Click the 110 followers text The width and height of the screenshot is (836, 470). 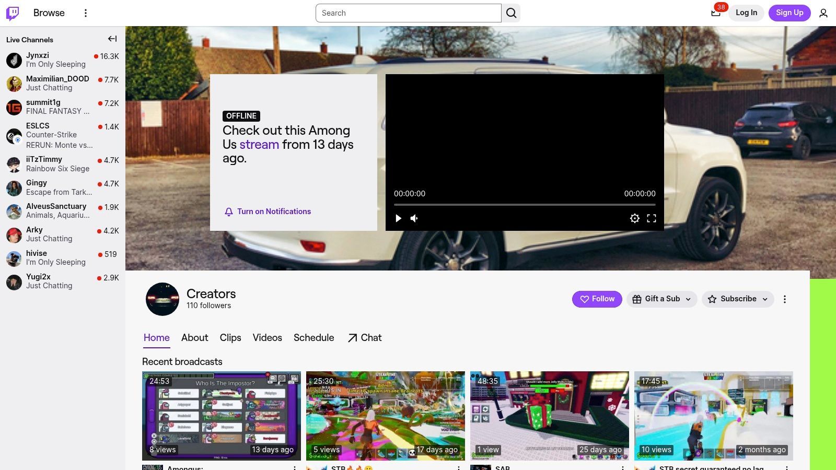click(x=208, y=305)
